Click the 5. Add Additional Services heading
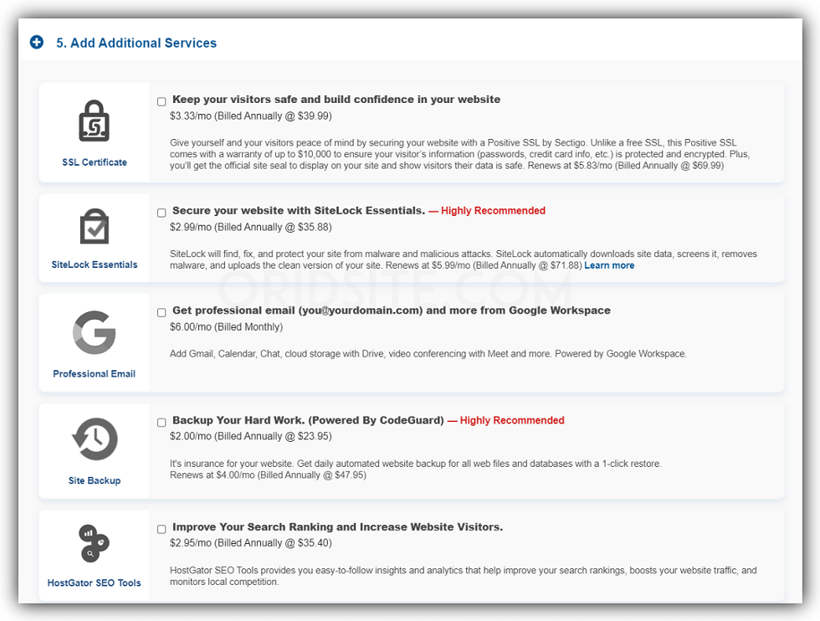 coord(136,43)
